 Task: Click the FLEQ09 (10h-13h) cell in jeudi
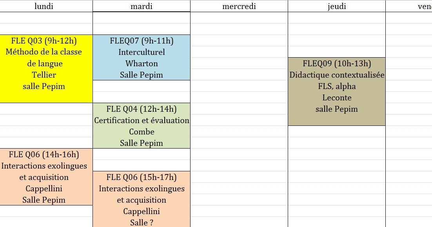(336, 64)
